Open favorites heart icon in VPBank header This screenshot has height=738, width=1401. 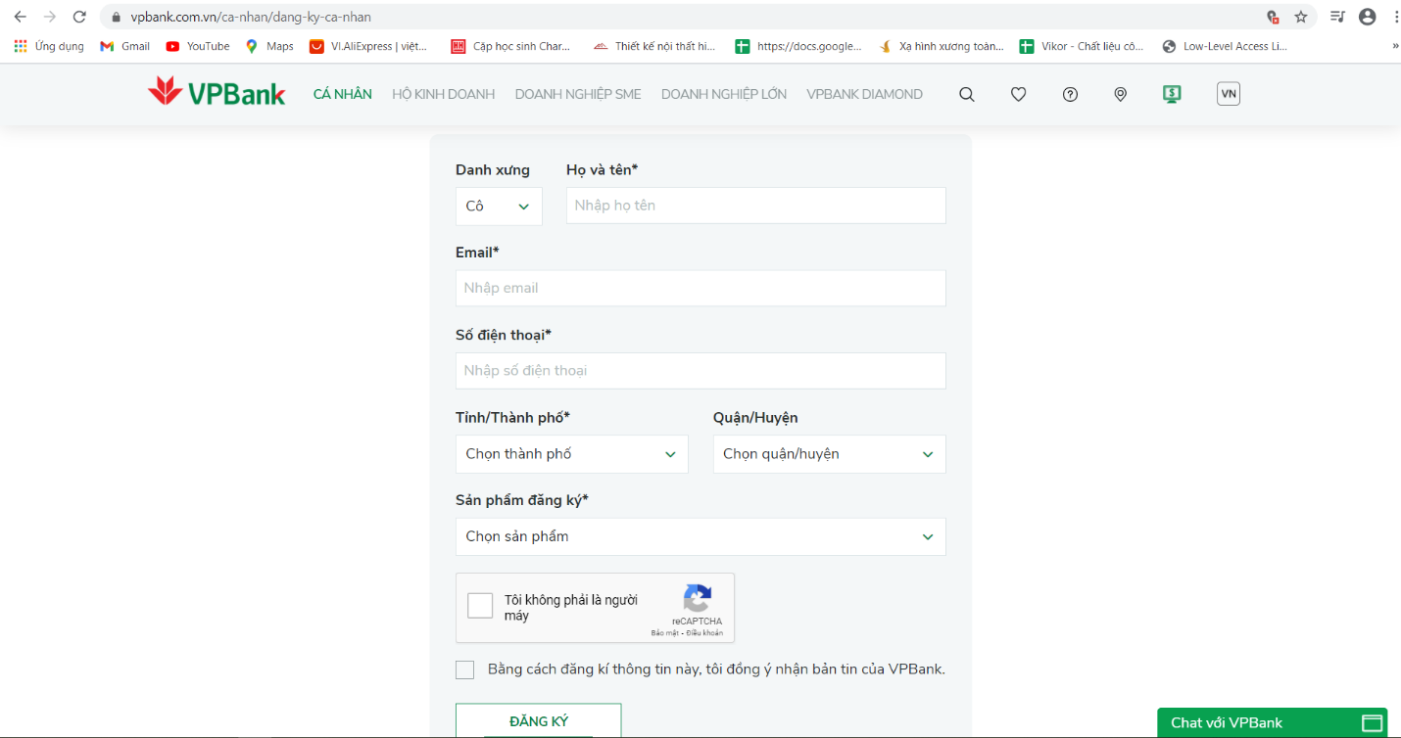coord(1018,94)
